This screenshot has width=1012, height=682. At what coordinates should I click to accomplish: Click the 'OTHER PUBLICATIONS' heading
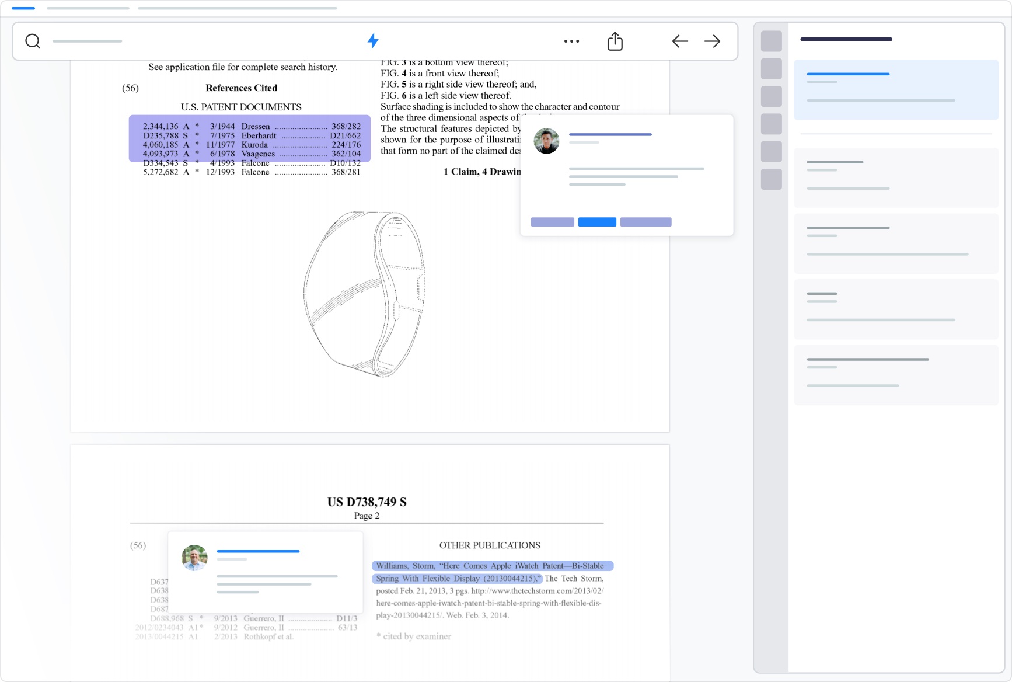coord(490,545)
